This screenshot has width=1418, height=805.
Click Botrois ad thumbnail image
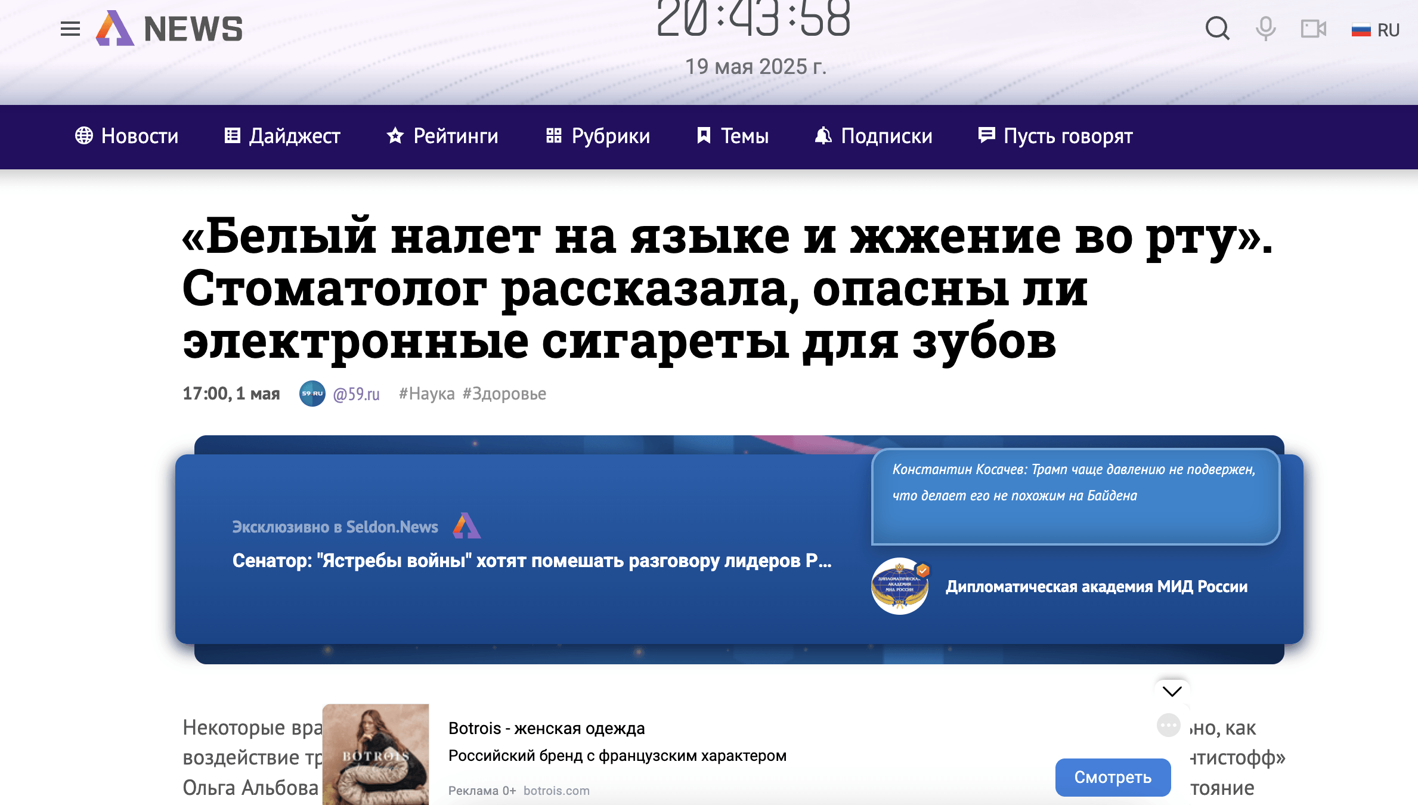coord(376,754)
